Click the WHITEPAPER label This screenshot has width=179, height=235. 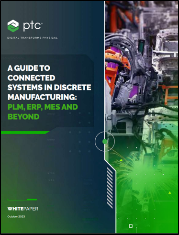click(x=23, y=209)
